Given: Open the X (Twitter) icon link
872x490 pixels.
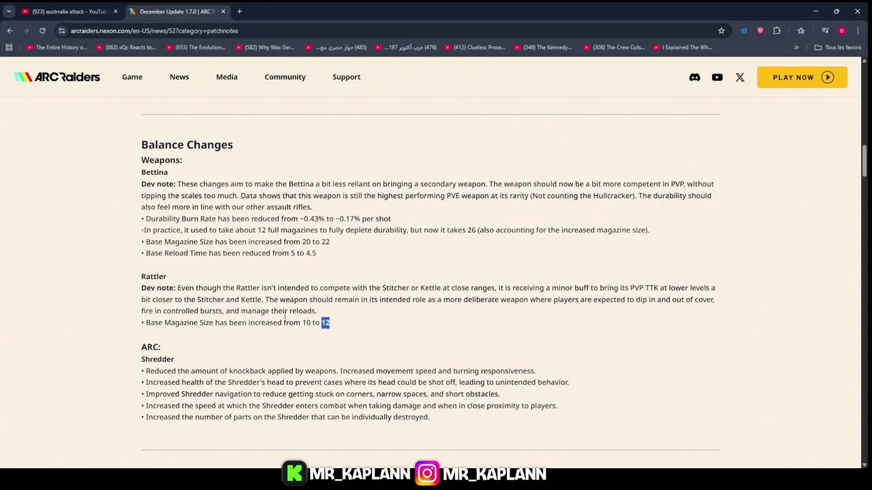Looking at the screenshot, I should pyautogui.click(x=740, y=78).
